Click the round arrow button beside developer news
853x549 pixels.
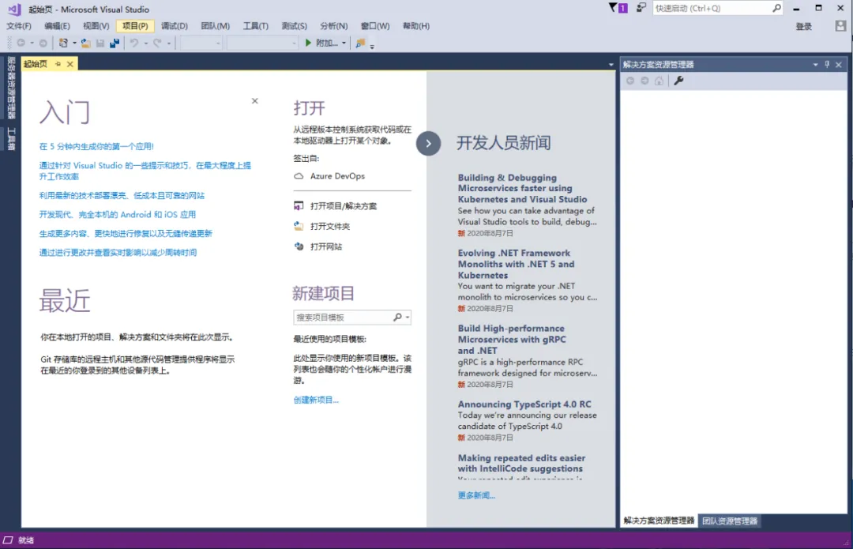428,144
